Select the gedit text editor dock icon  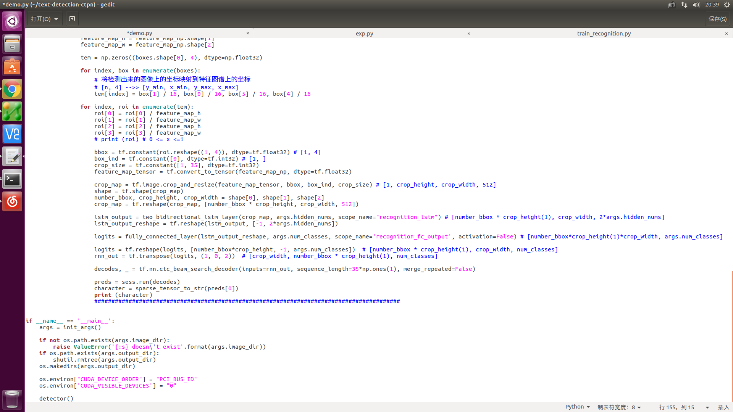pos(12,157)
